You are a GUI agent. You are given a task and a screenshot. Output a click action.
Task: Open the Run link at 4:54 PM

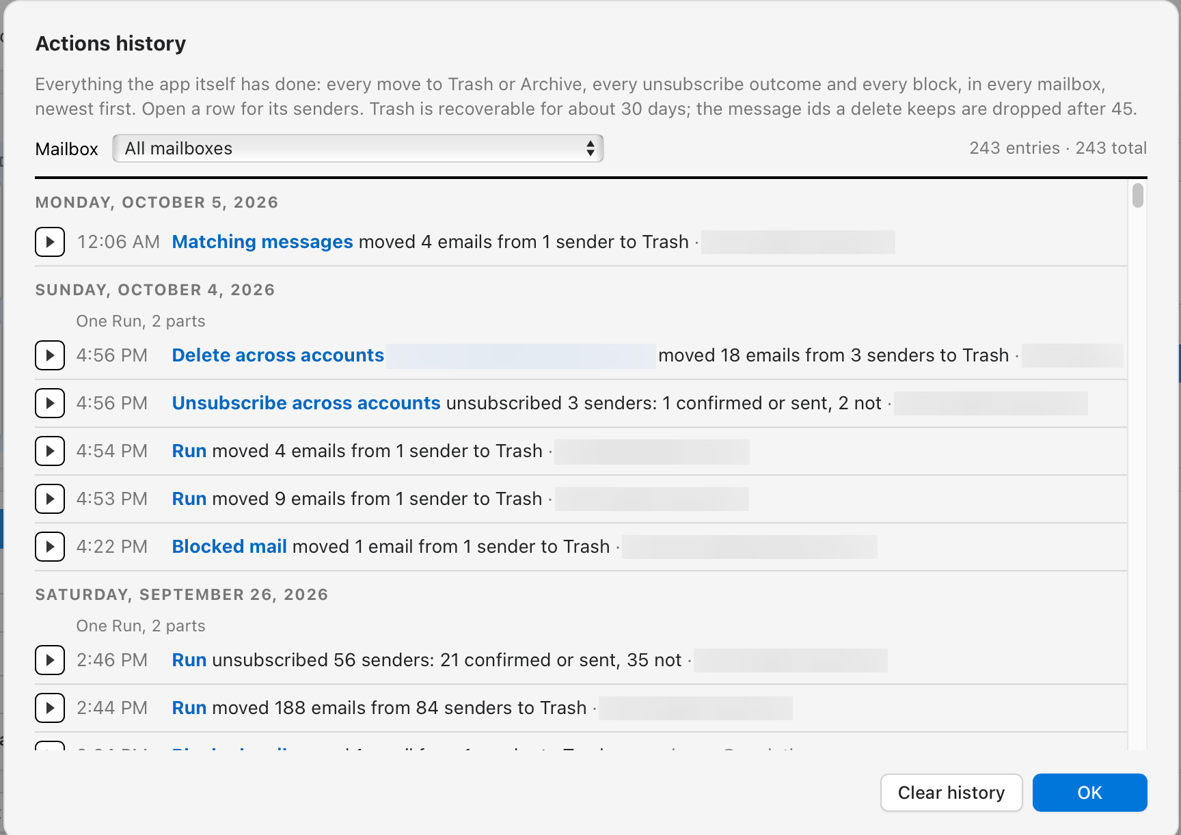click(189, 451)
